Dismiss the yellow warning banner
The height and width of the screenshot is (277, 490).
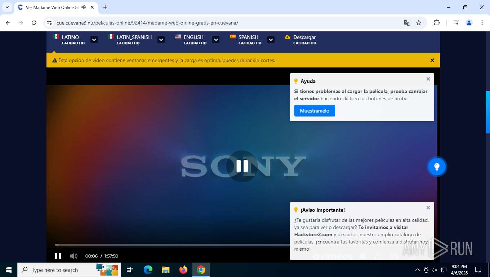click(432, 60)
